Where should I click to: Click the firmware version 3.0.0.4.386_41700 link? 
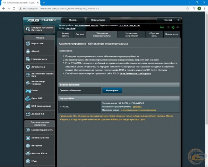click(x=130, y=25)
